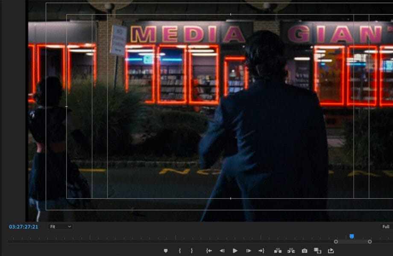The height and width of the screenshot is (256, 393).
Task: Click the Extract button
Action: tap(291, 250)
